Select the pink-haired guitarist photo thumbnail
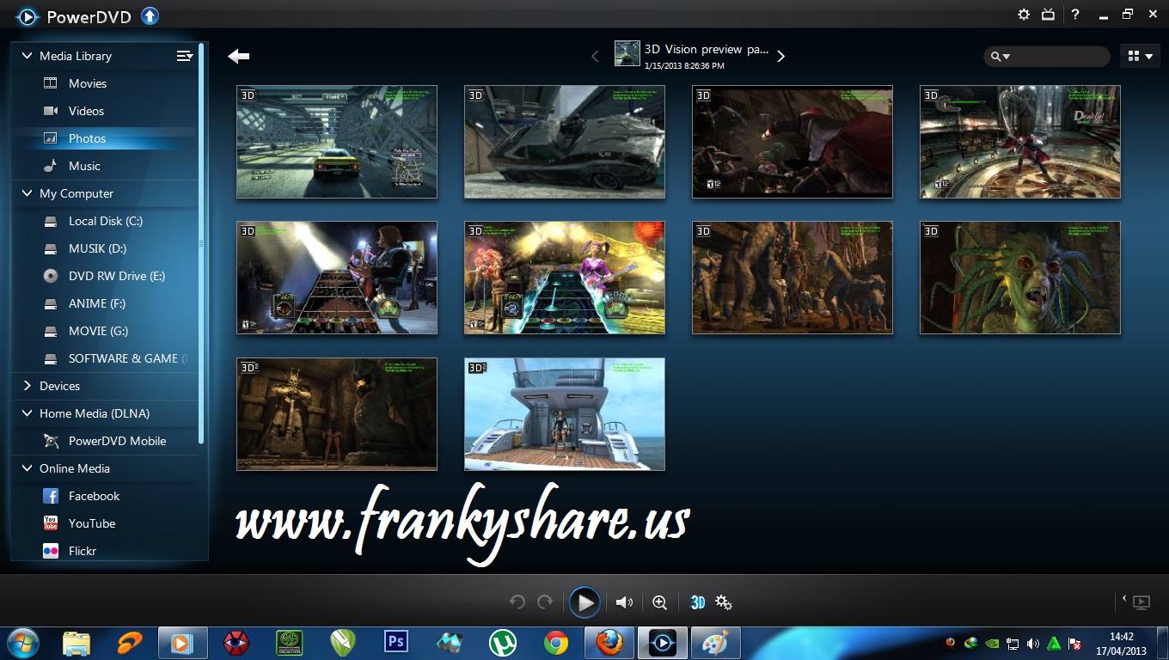 (x=565, y=278)
